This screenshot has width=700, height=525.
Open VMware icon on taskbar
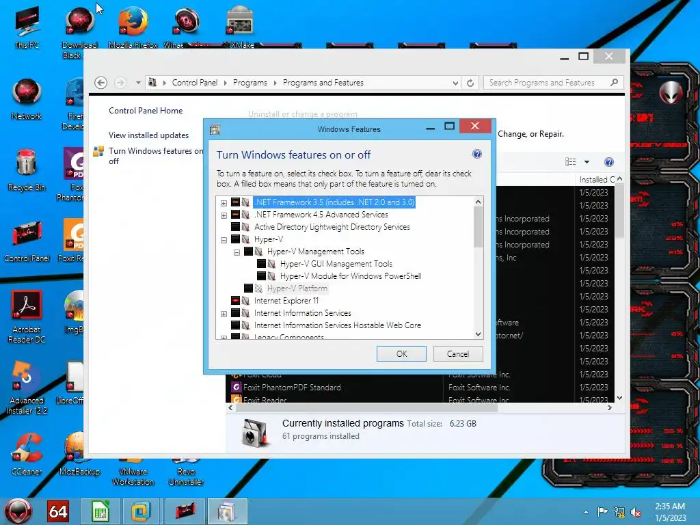click(x=141, y=511)
